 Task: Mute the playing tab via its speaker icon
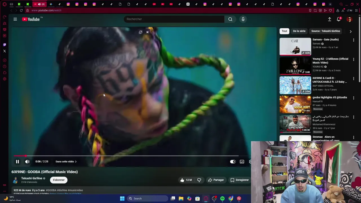click(39, 4)
